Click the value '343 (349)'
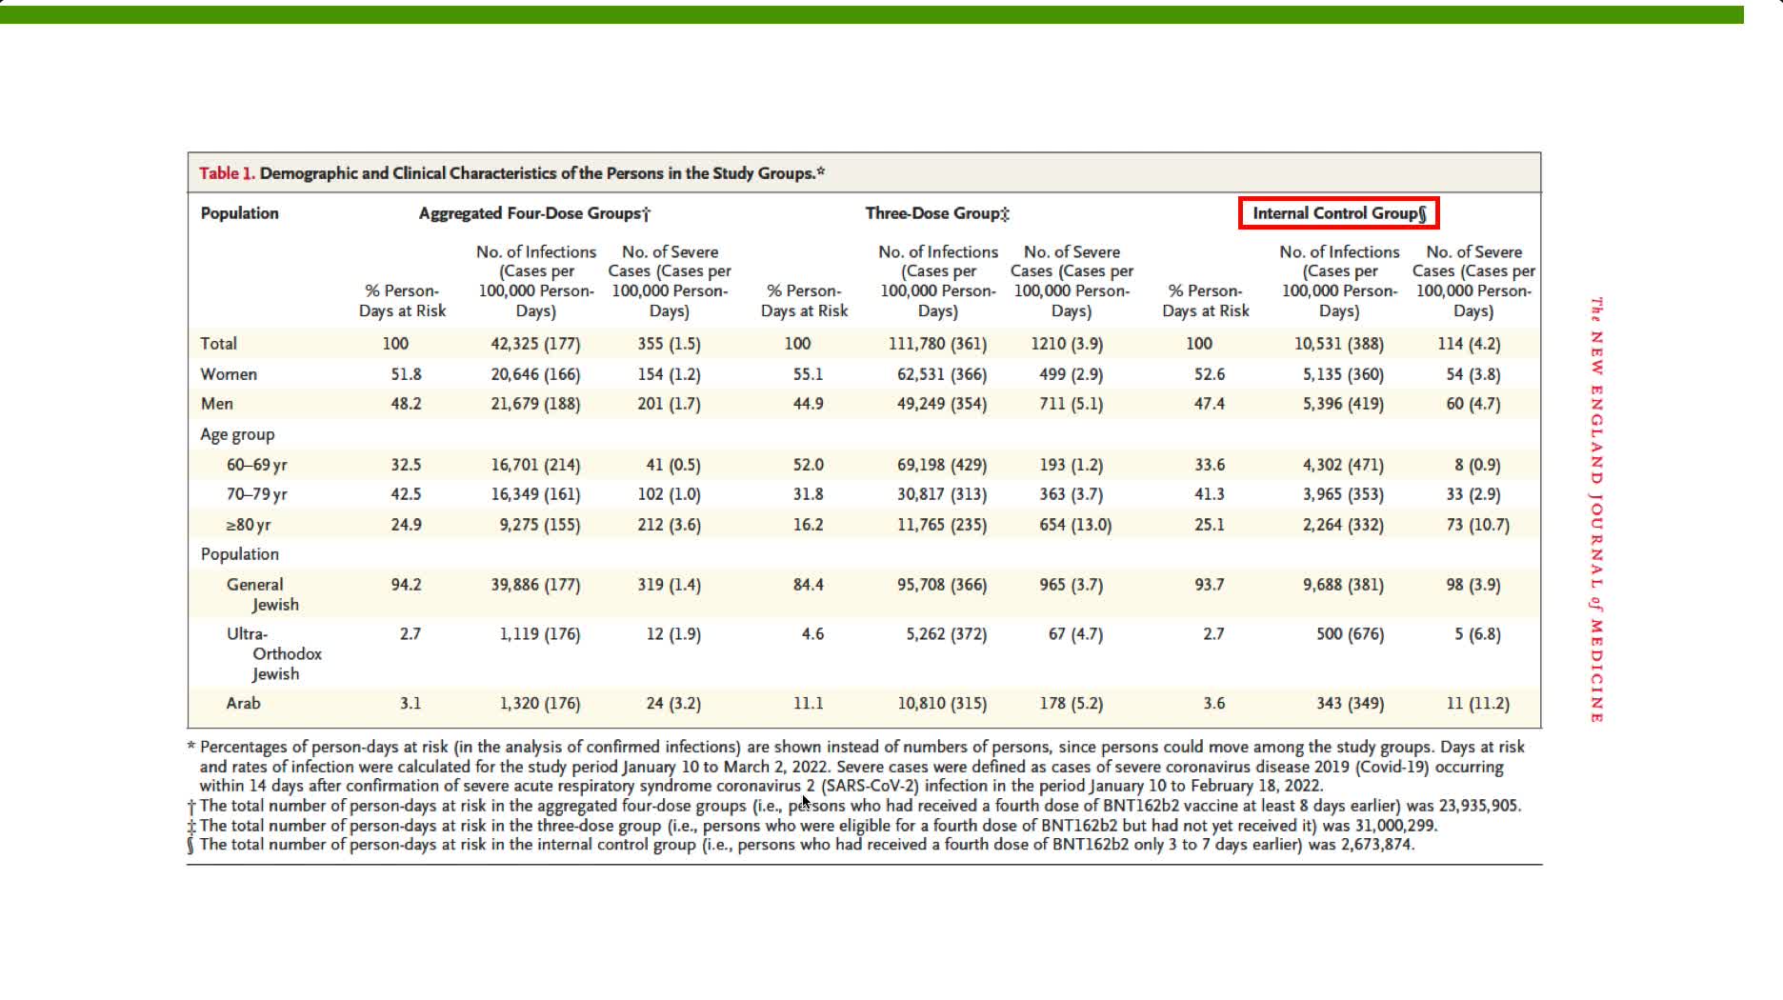The image size is (1783, 1000). 1350,704
